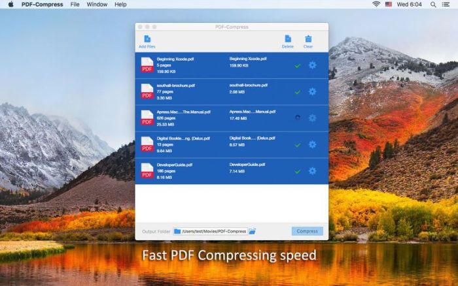This screenshot has height=286, width=458.
Task: Open settings gear for Beginning Xcode.pdf
Action: [x=312, y=65]
